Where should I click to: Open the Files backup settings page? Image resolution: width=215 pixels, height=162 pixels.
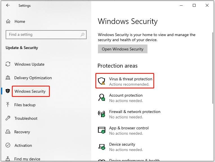pos(25,105)
